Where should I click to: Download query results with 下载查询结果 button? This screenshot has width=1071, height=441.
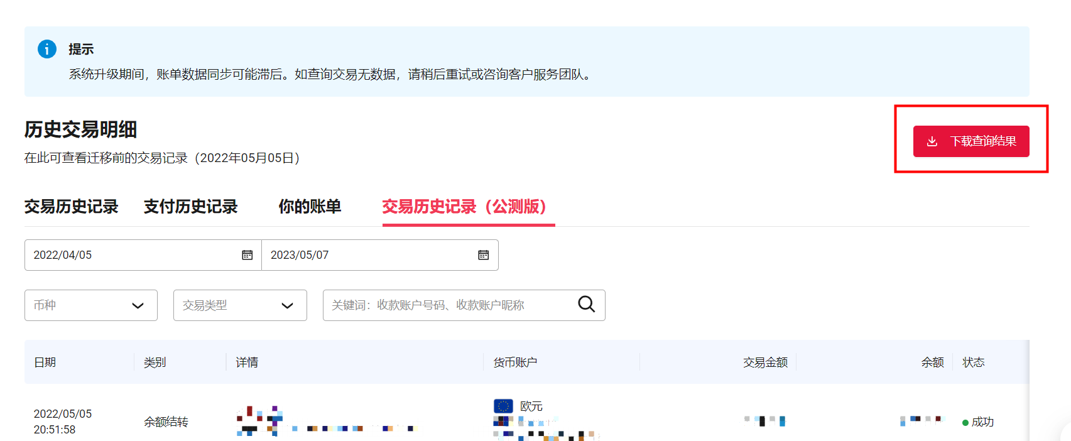click(x=971, y=141)
